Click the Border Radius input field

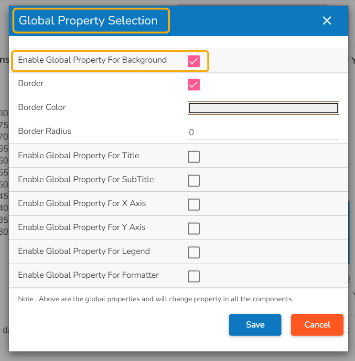coord(263,132)
